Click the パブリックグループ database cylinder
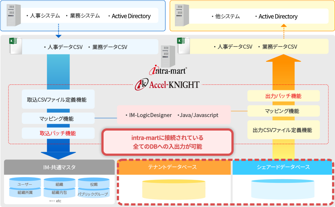 [94, 193]
